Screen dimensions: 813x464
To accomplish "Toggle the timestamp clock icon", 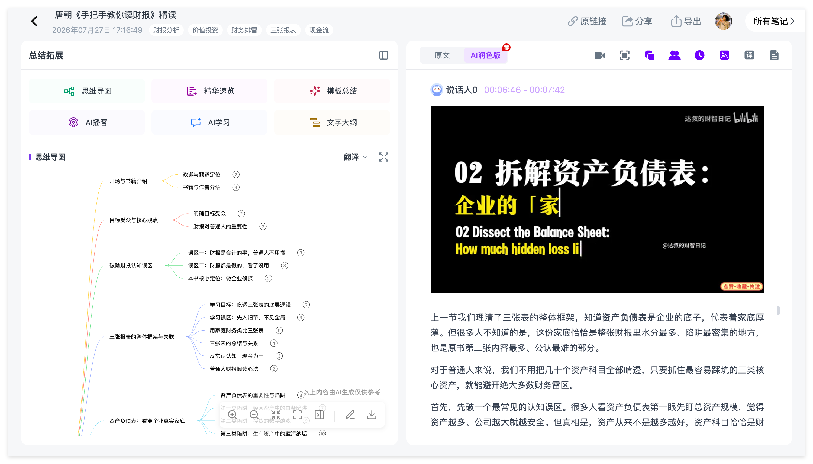I will pos(699,55).
